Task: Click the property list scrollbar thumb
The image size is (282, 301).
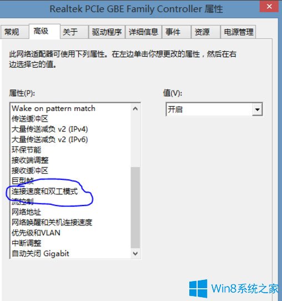Action: (x=135, y=208)
